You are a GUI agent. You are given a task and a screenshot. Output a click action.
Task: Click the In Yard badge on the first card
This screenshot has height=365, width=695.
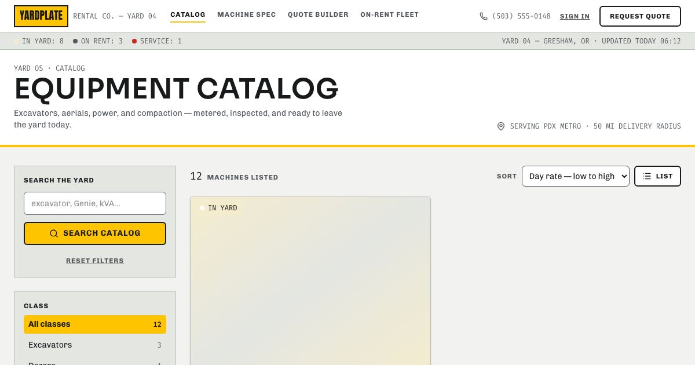(219, 208)
